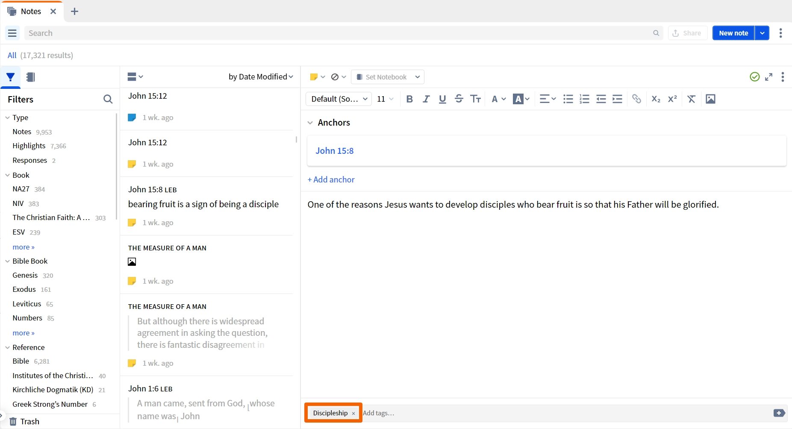Open the note icon color dropdown
Viewport: 792px width, 429px height.
(x=317, y=77)
